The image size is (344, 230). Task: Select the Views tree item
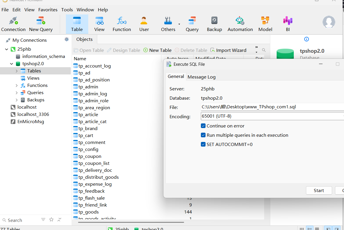click(33, 78)
